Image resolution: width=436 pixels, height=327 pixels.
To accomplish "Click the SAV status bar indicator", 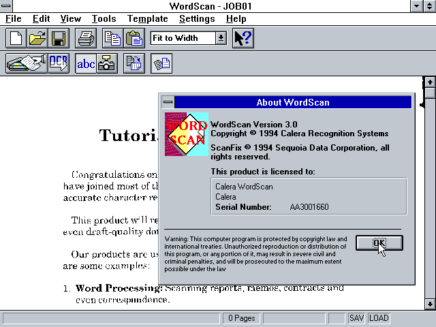I will [x=356, y=318].
